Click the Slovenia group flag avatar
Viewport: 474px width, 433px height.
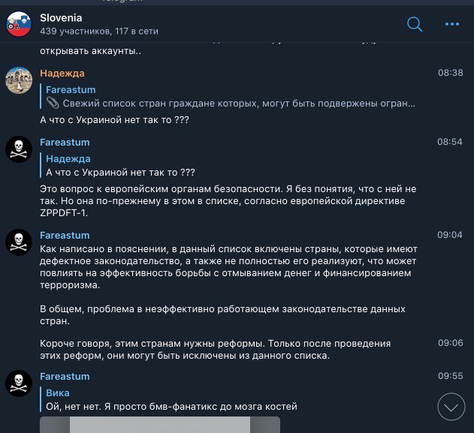coord(19,24)
